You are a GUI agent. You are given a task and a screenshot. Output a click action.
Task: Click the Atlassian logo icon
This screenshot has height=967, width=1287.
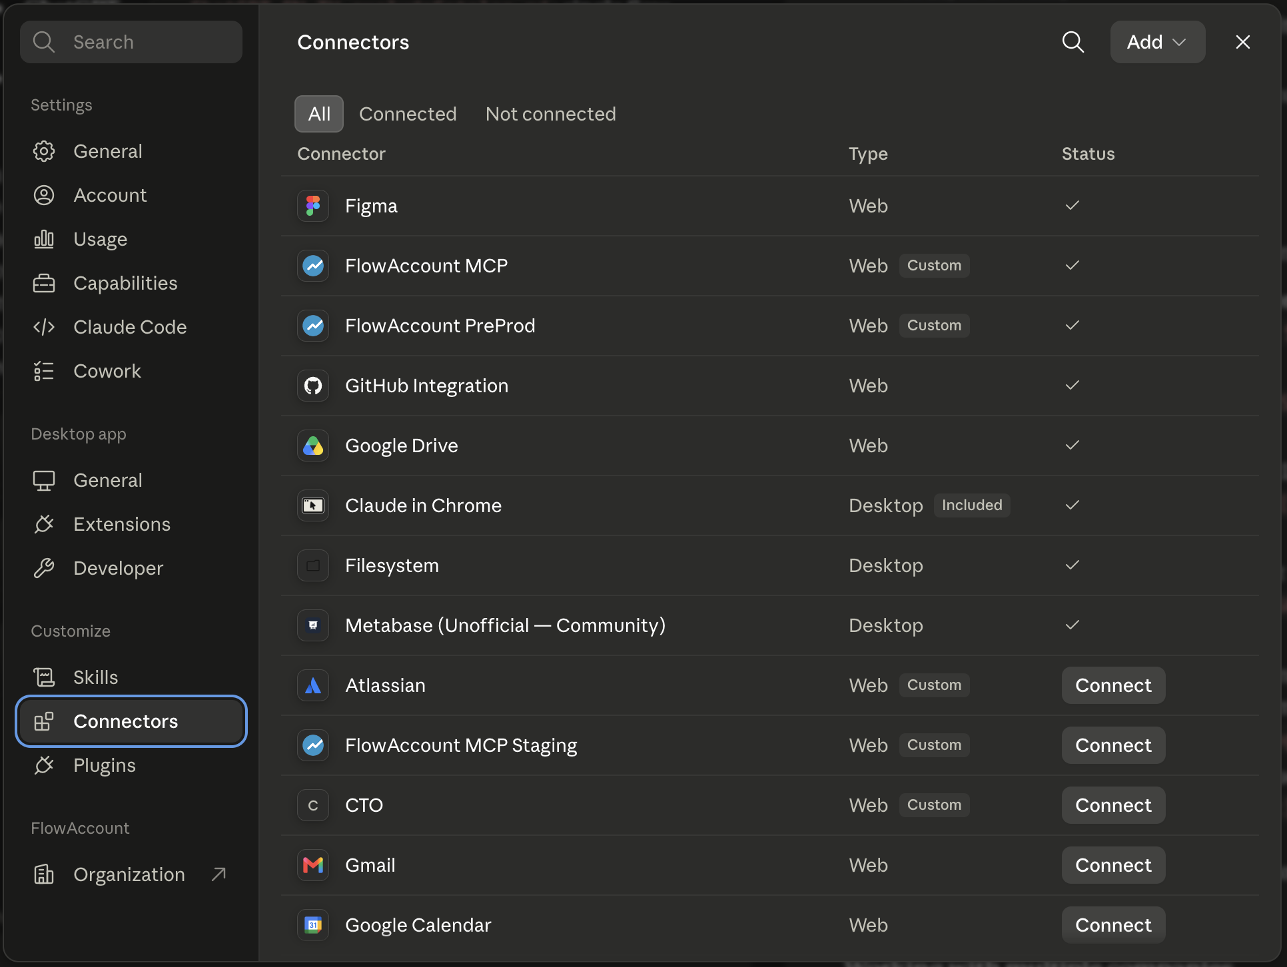(x=313, y=685)
